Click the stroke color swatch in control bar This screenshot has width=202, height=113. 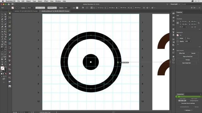click(17, 8)
